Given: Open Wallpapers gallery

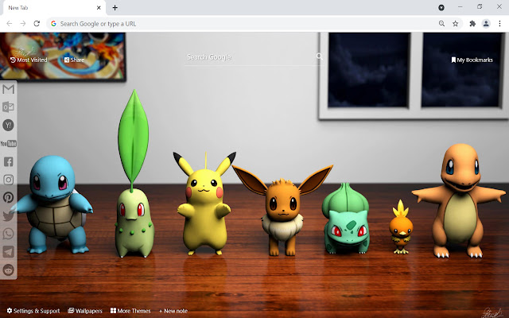Looking at the screenshot, I should pyautogui.click(x=85, y=311).
